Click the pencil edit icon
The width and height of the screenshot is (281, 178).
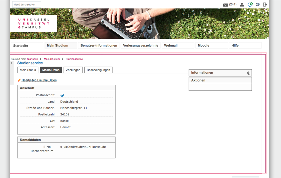(x=19, y=80)
